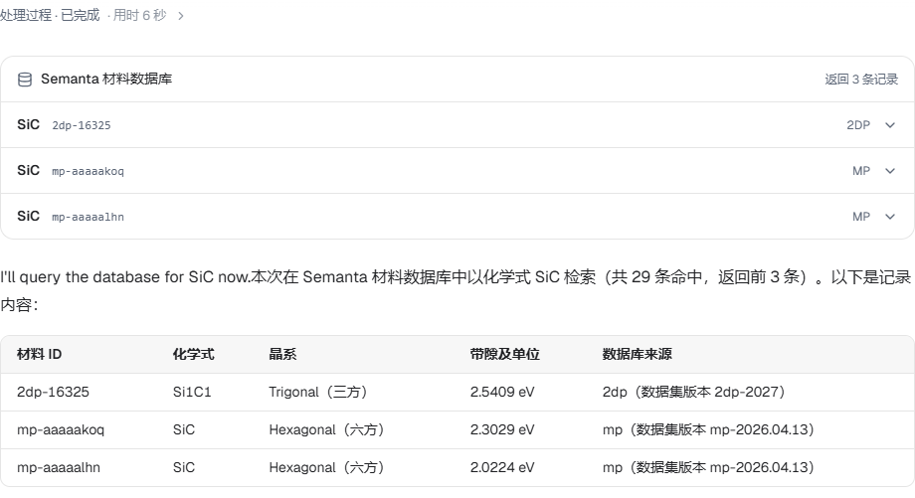Select the SiC formula cell in the mp-aaaaakoq row
Viewport: 915px width, 498px height.
point(184,429)
